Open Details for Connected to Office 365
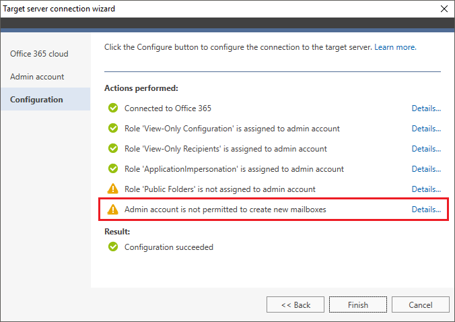This screenshot has height=322, width=455. [426, 108]
